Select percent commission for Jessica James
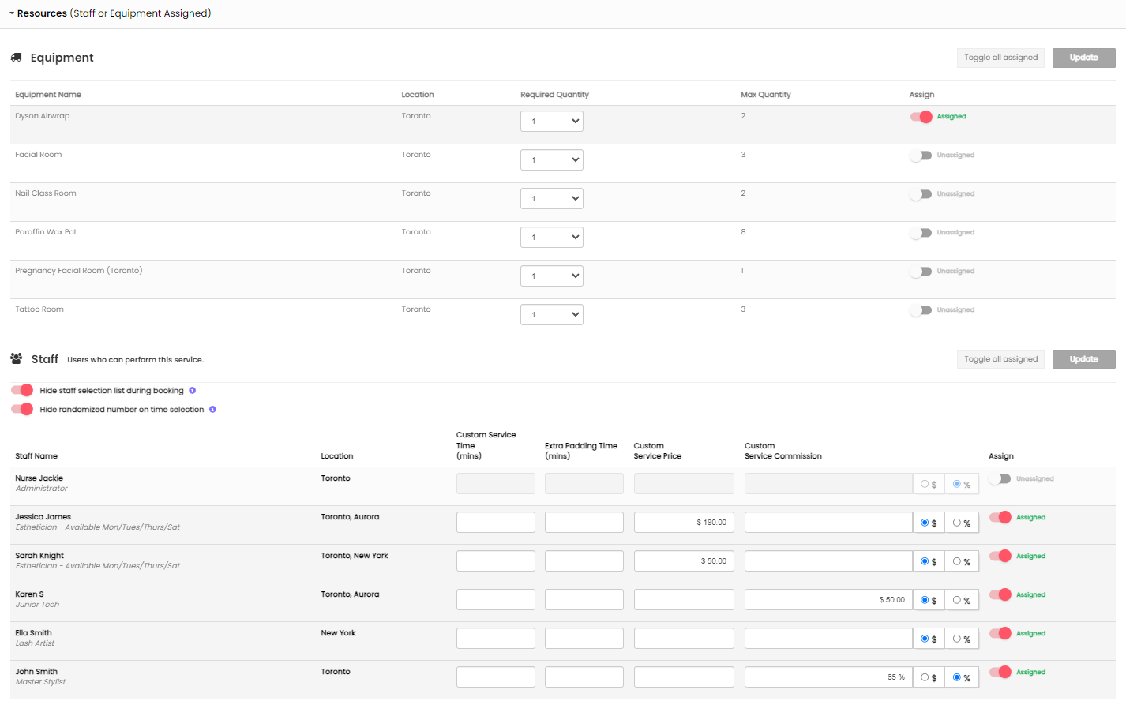 click(957, 523)
